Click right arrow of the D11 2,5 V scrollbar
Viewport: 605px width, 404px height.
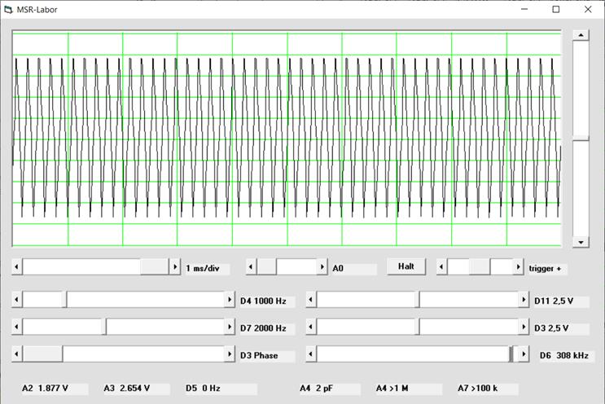tap(523, 301)
